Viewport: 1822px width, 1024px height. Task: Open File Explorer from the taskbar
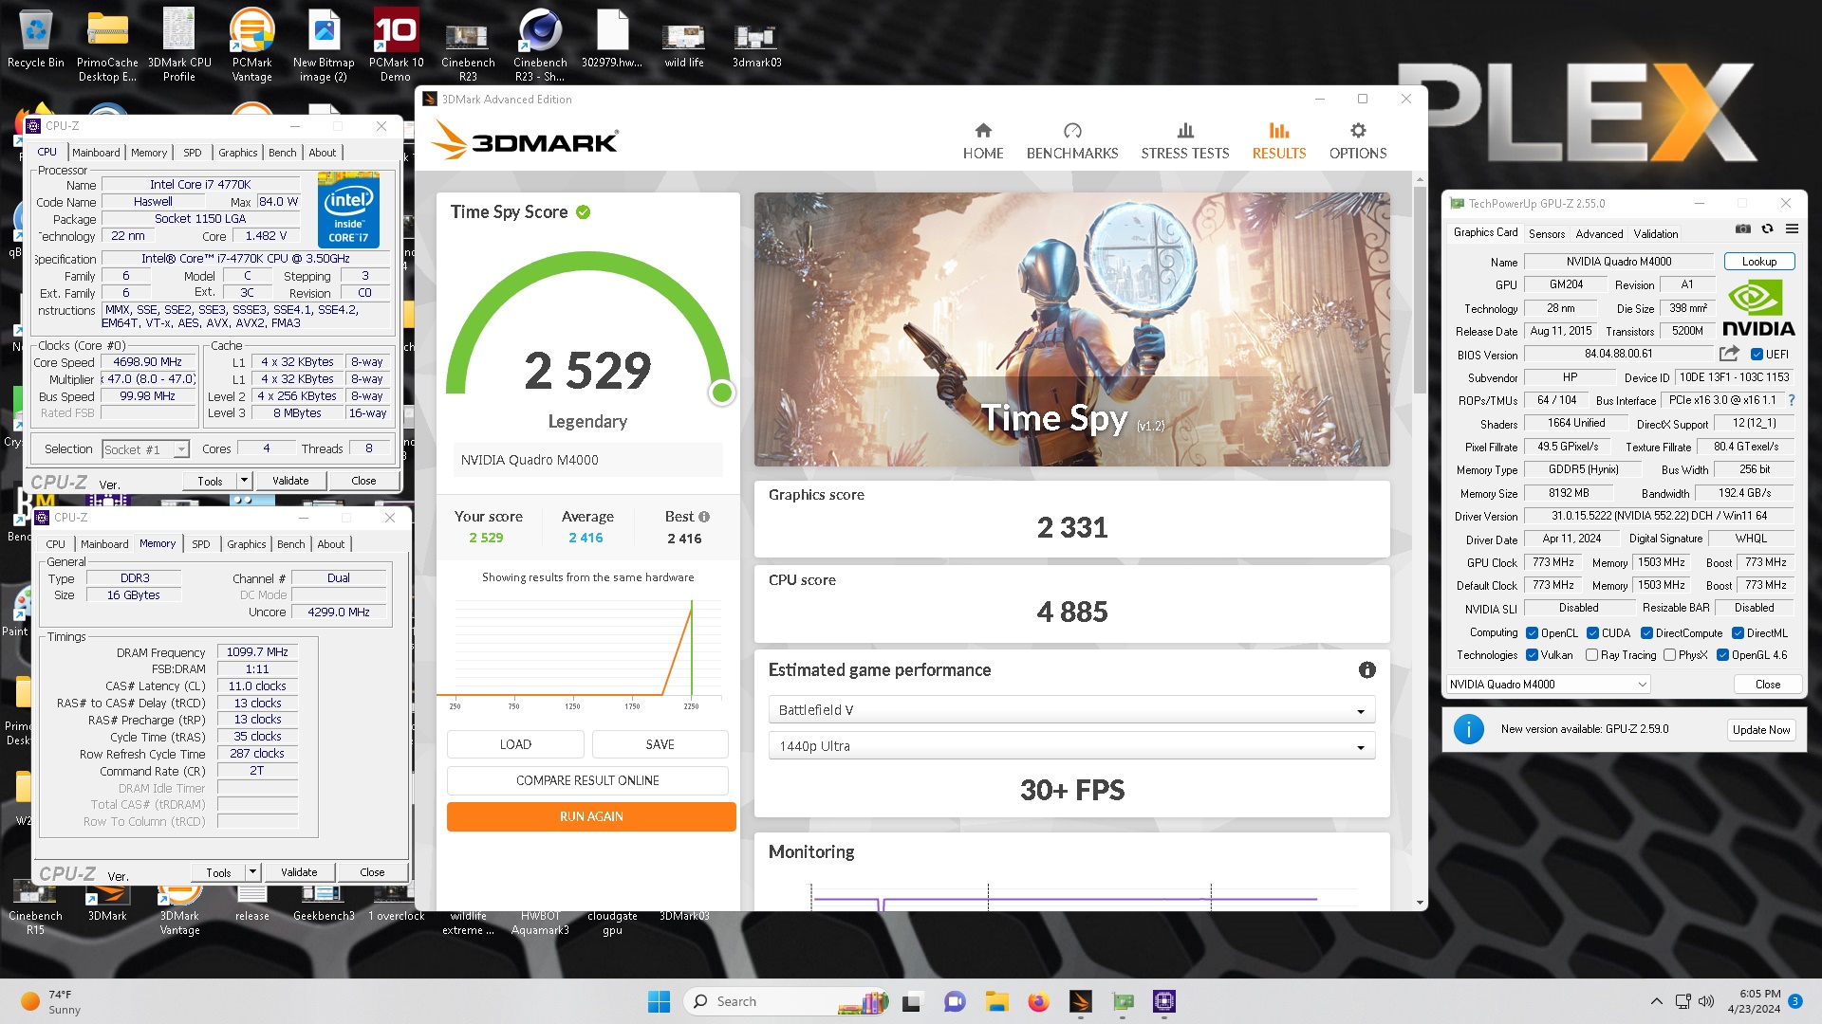996,1001
